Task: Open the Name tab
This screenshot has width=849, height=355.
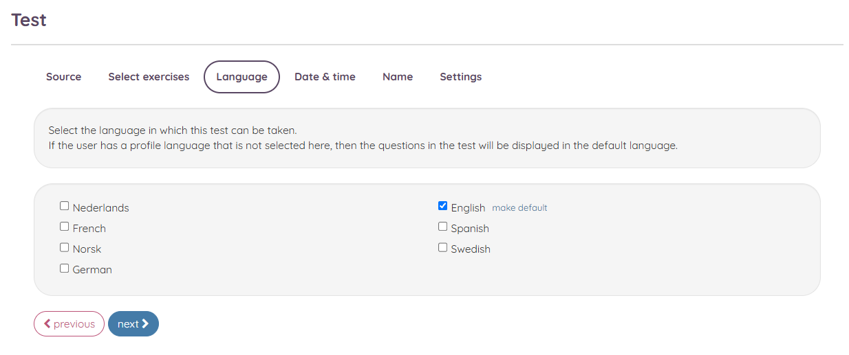Action: (x=398, y=77)
